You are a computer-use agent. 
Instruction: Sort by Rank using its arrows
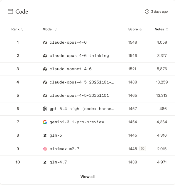[22, 29]
